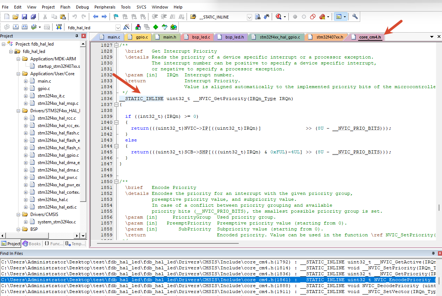This screenshot has height=296, width=442.
Task: Create a new file from the toolbar
Action: click(7, 17)
